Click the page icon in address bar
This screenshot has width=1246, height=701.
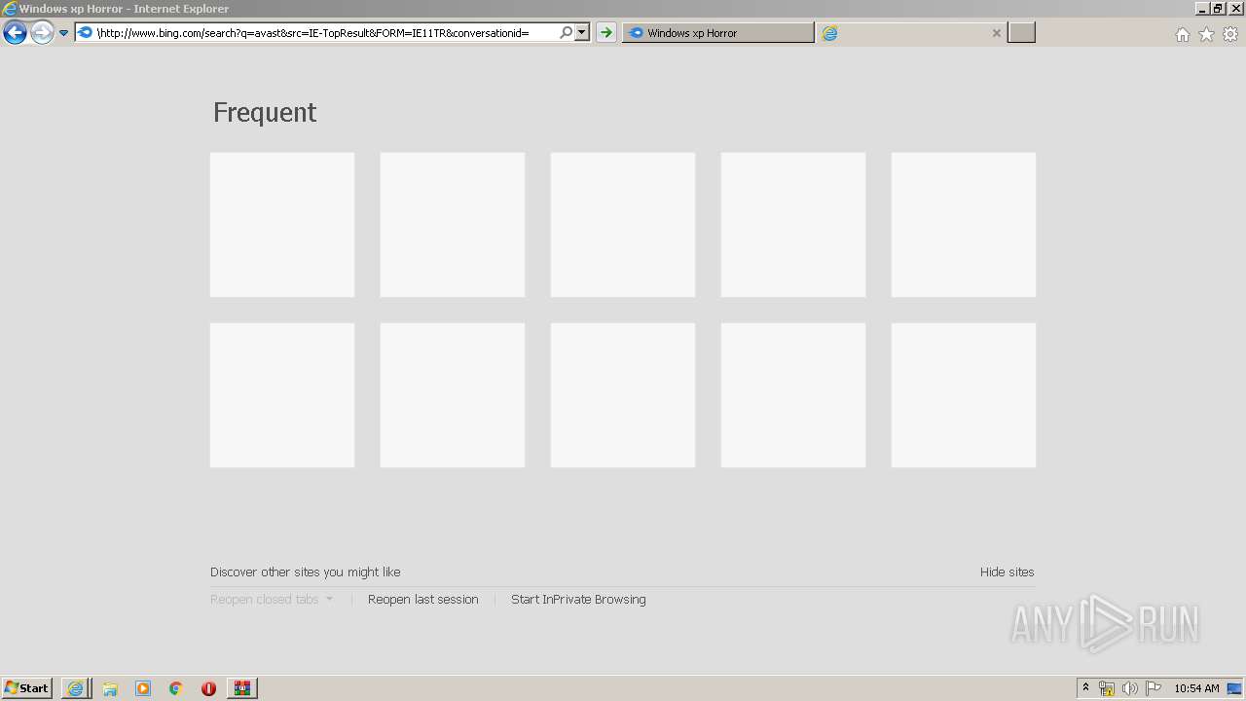coord(85,33)
